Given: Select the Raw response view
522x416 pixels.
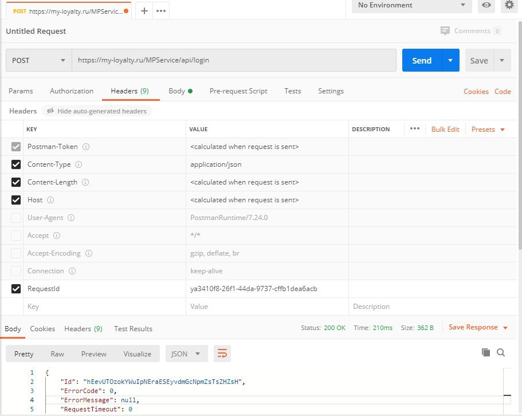Looking at the screenshot, I should click(57, 354).
